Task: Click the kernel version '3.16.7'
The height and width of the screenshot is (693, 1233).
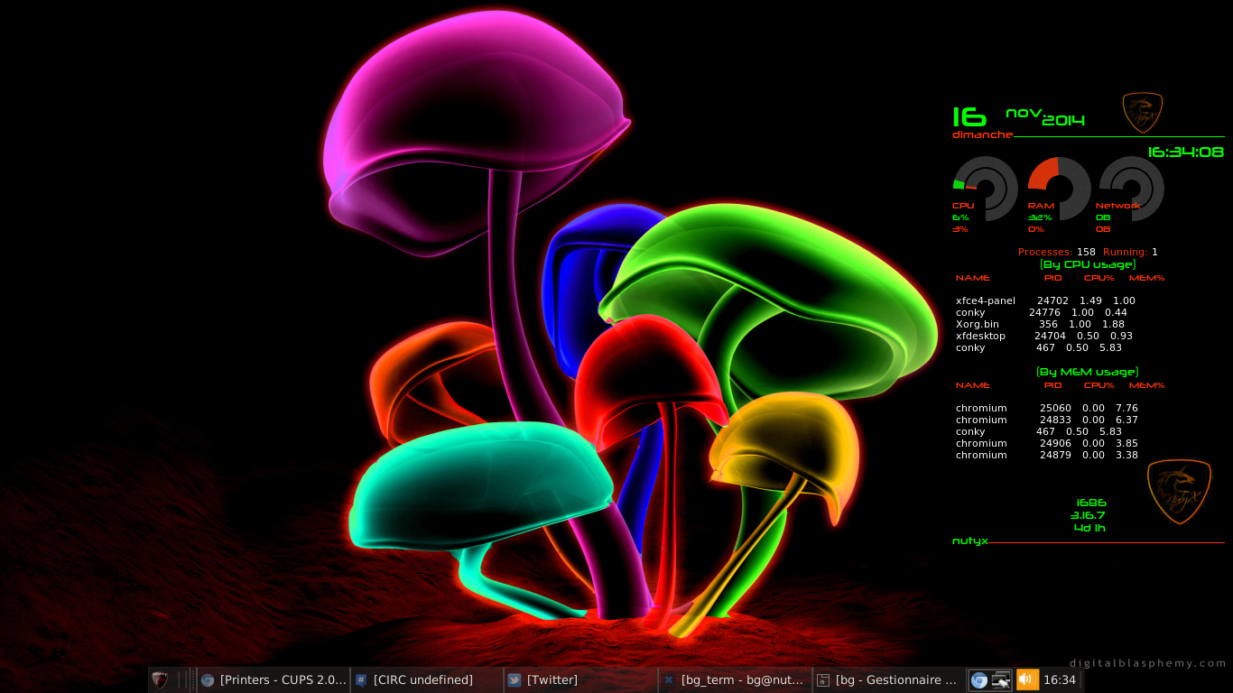Action: [x=1088, y=515]
